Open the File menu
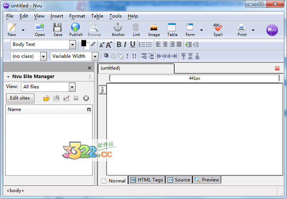The height and width of the screenshot is (199, 287). click(x=10, y=16)
